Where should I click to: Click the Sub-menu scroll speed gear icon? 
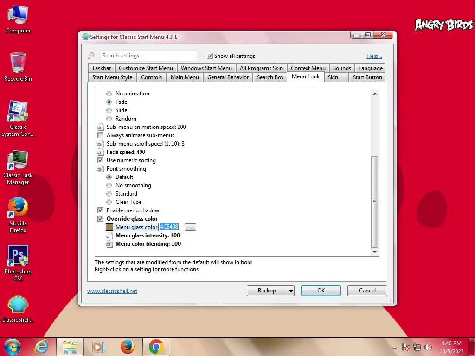click(x=100, y=144)
